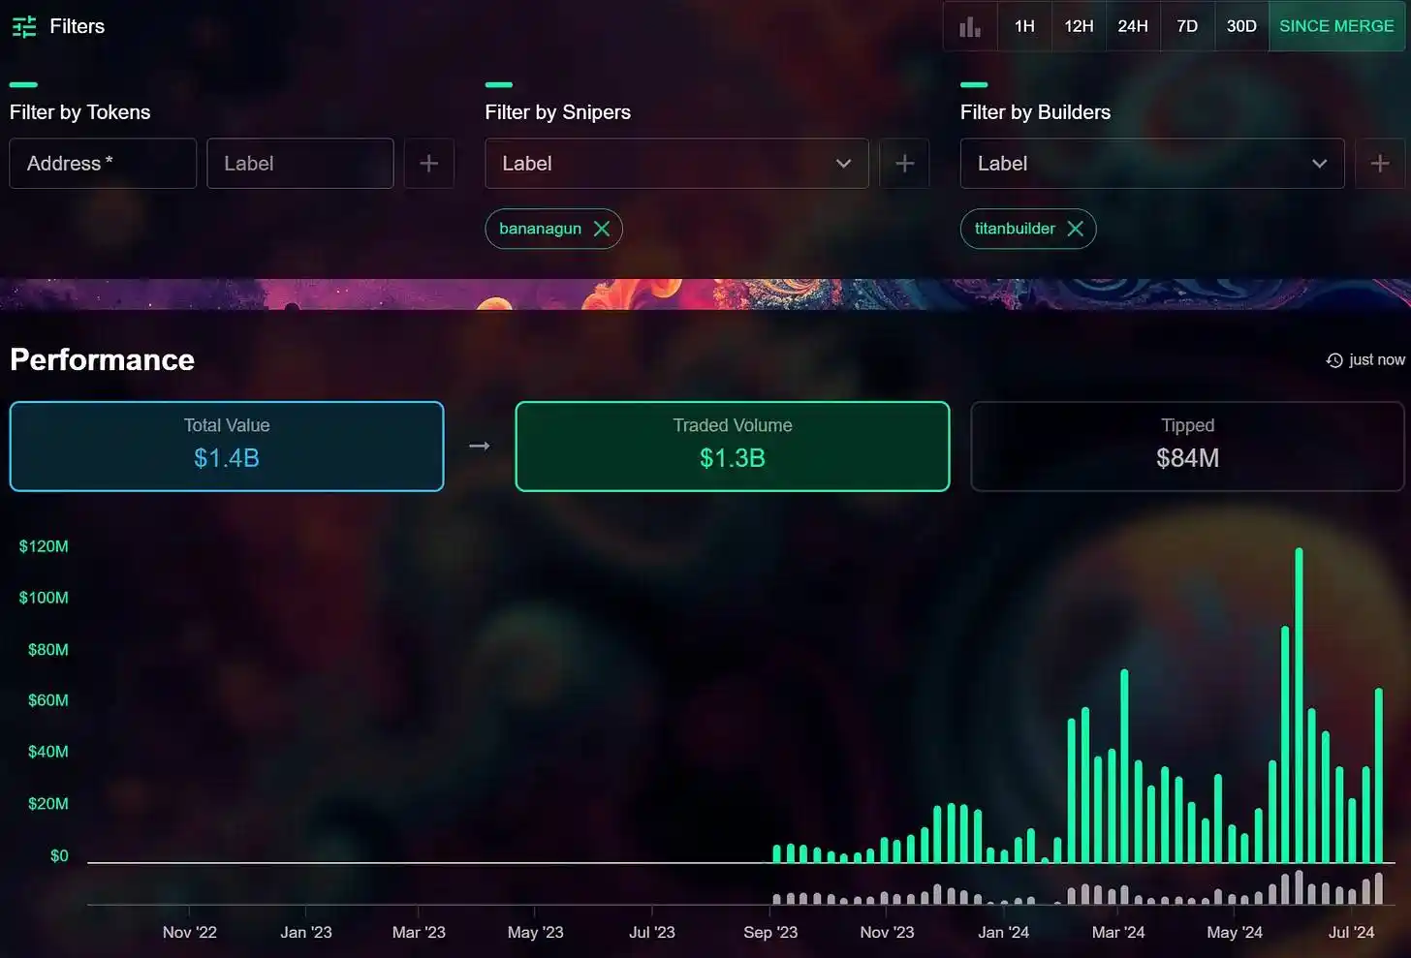1411x958 pixels.
Task: Click the Filters sliders icon
Action: point(24,26)
